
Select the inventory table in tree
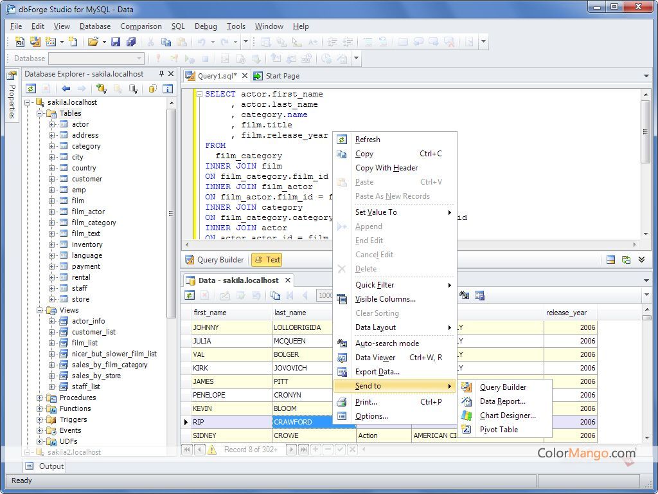click(87, 244)
